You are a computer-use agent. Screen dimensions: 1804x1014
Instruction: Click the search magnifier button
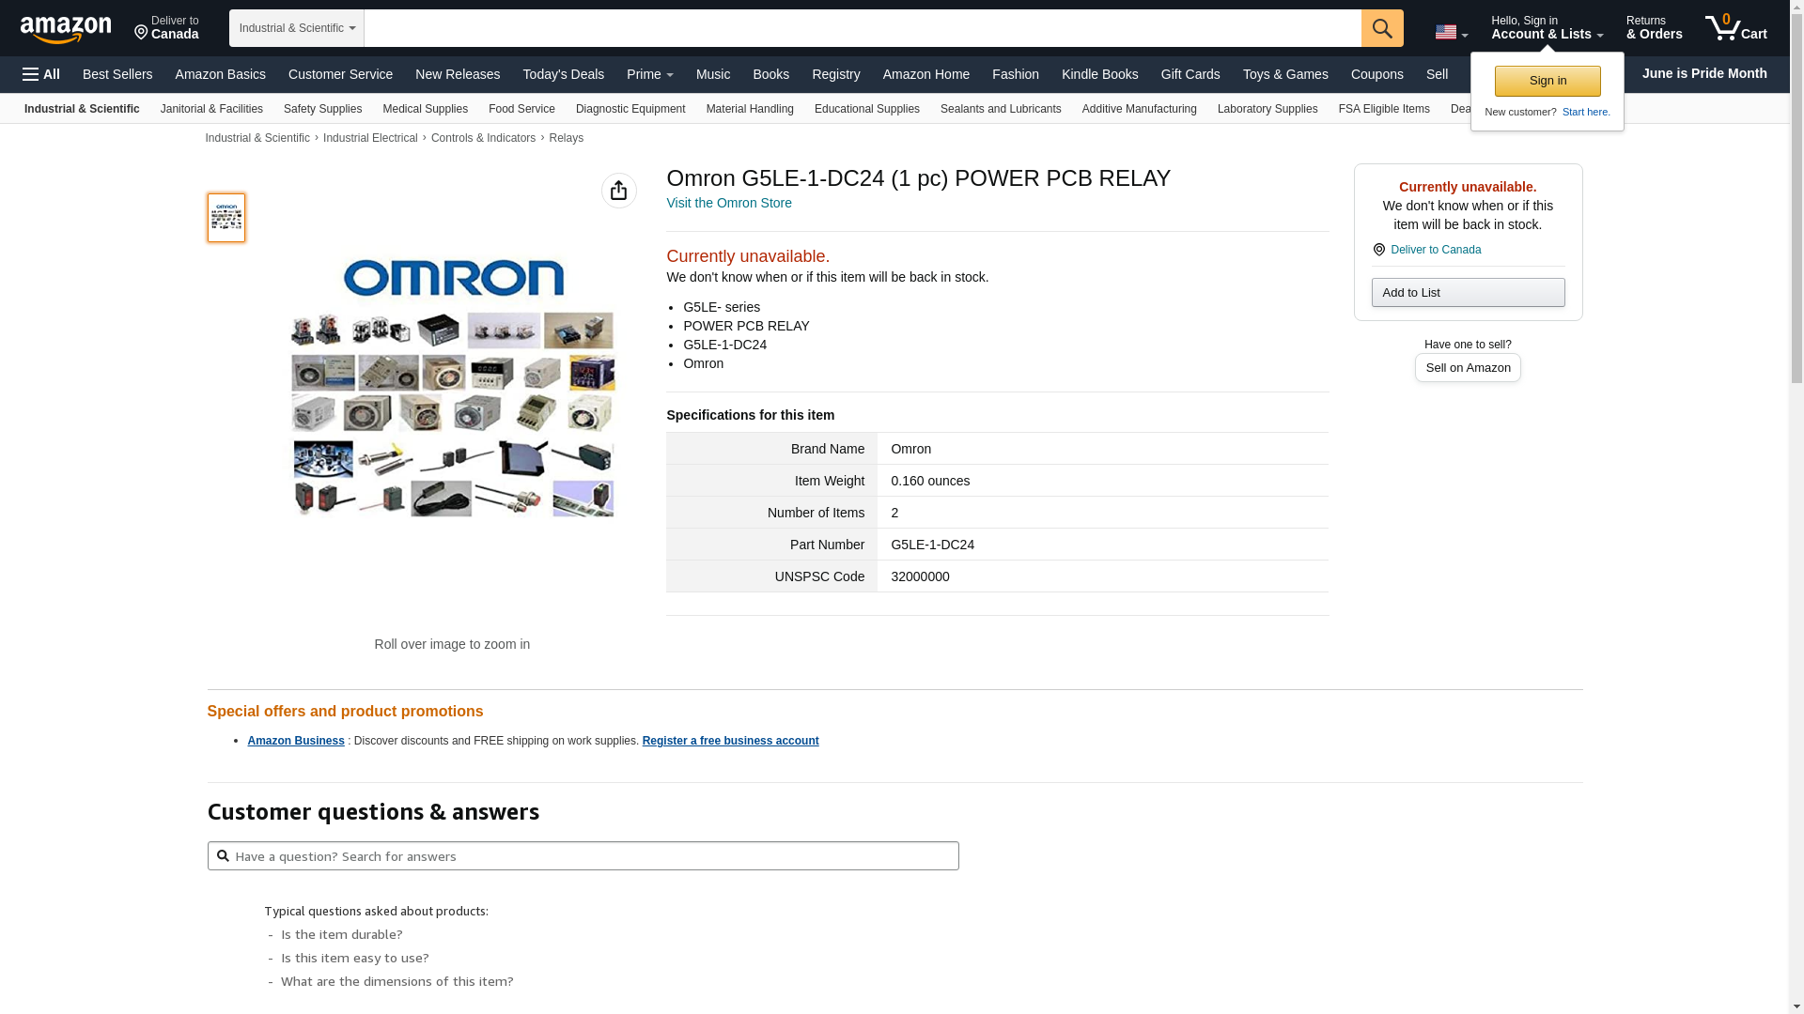(1382, 28)
